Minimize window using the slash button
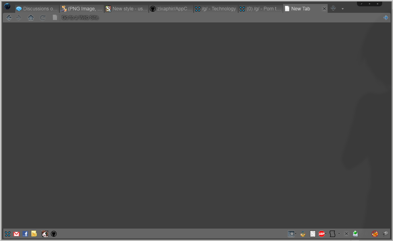Viewport: 393px width, 241px height. coord(361,4)
